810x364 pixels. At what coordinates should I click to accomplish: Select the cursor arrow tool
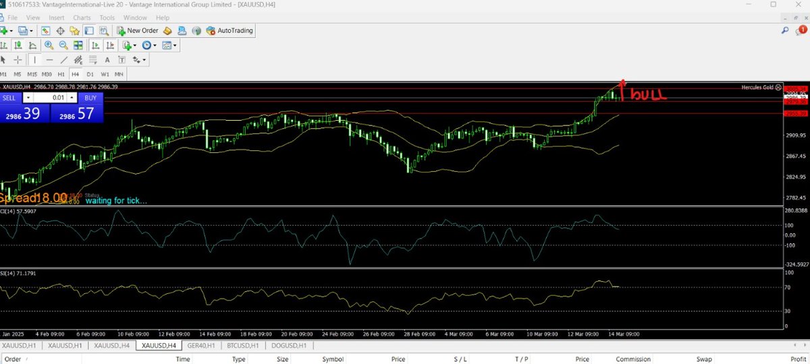click(3, 60)
